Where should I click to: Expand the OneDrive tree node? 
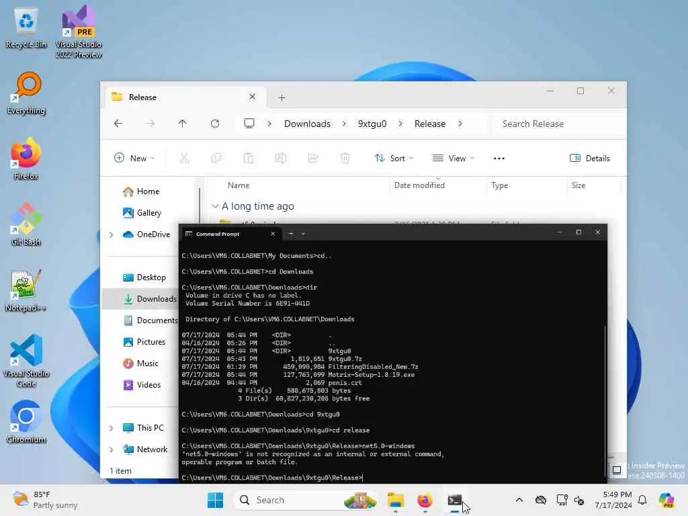pyautogui.click(x=112, y=234)
